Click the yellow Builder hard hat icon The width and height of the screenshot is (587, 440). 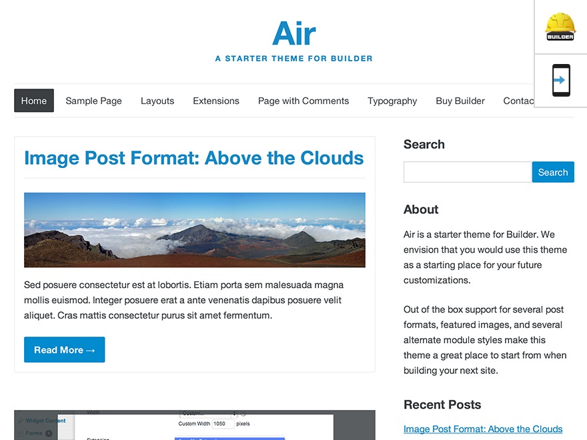pyautogui.click(x=560, y=27)
